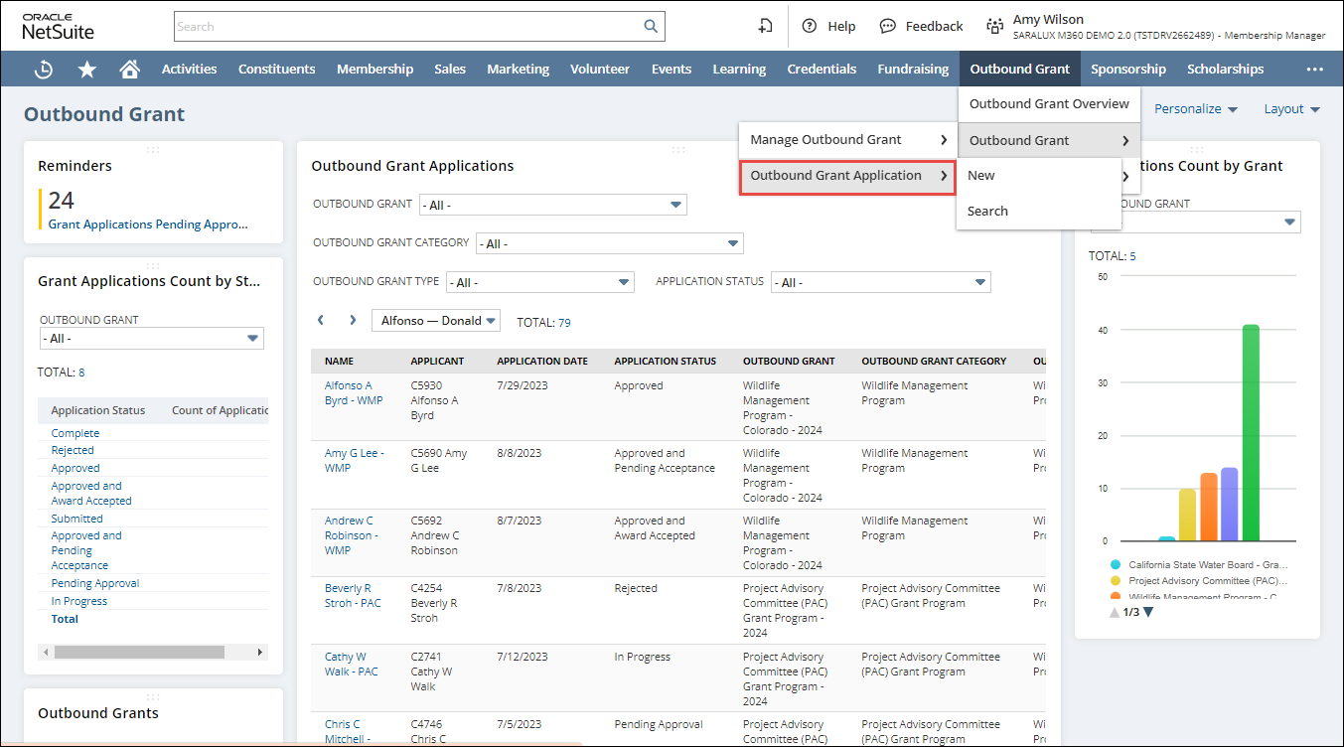Screen dimensions: 1344x747
Task: Open the Outbound Grant Category dropdown
Action: (x=609, y=243)
